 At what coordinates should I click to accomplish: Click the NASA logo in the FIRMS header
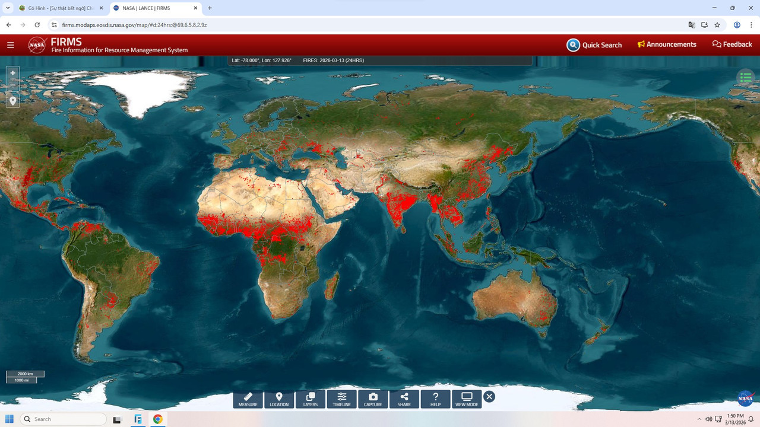coord(37,45)
